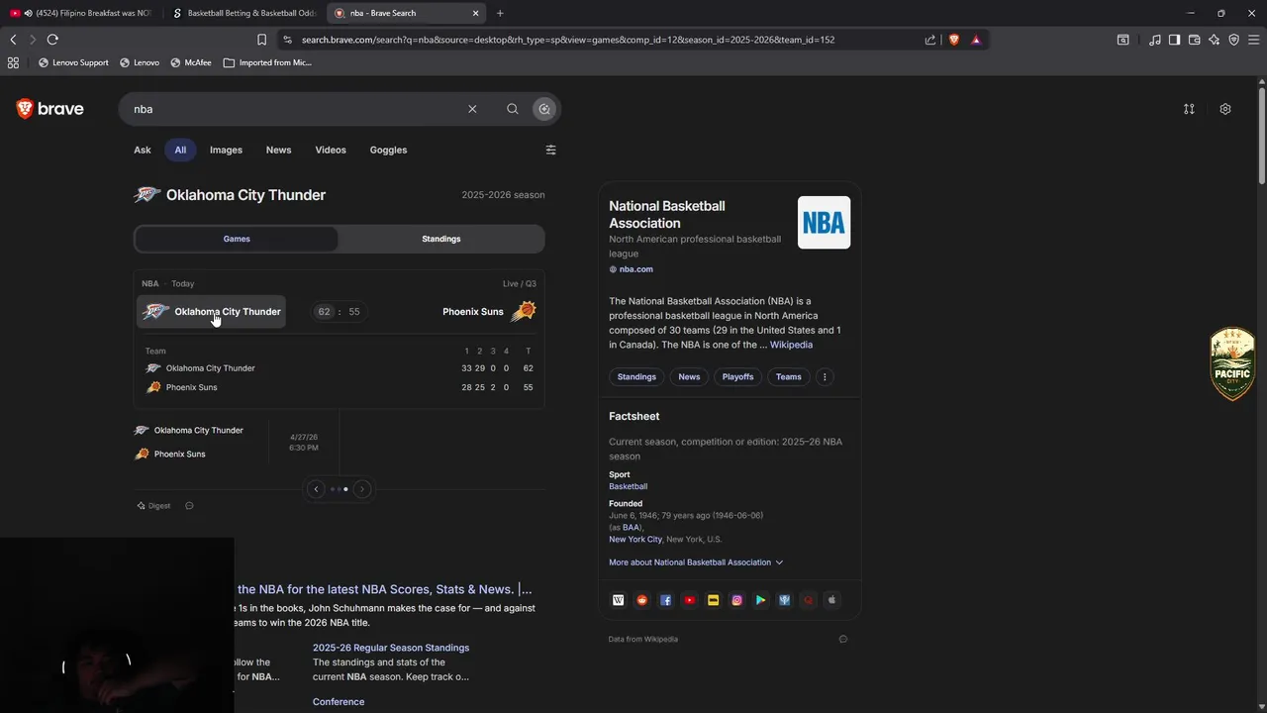Click Phoenix Suns in the live score

[x=488, y=312]
